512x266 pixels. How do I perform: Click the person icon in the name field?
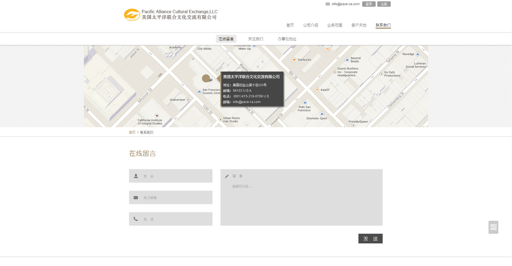click(136, 176)
